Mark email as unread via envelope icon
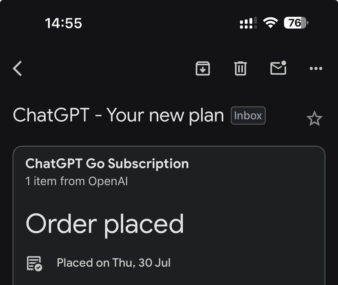338x285 pixels. tap(278, 68)
